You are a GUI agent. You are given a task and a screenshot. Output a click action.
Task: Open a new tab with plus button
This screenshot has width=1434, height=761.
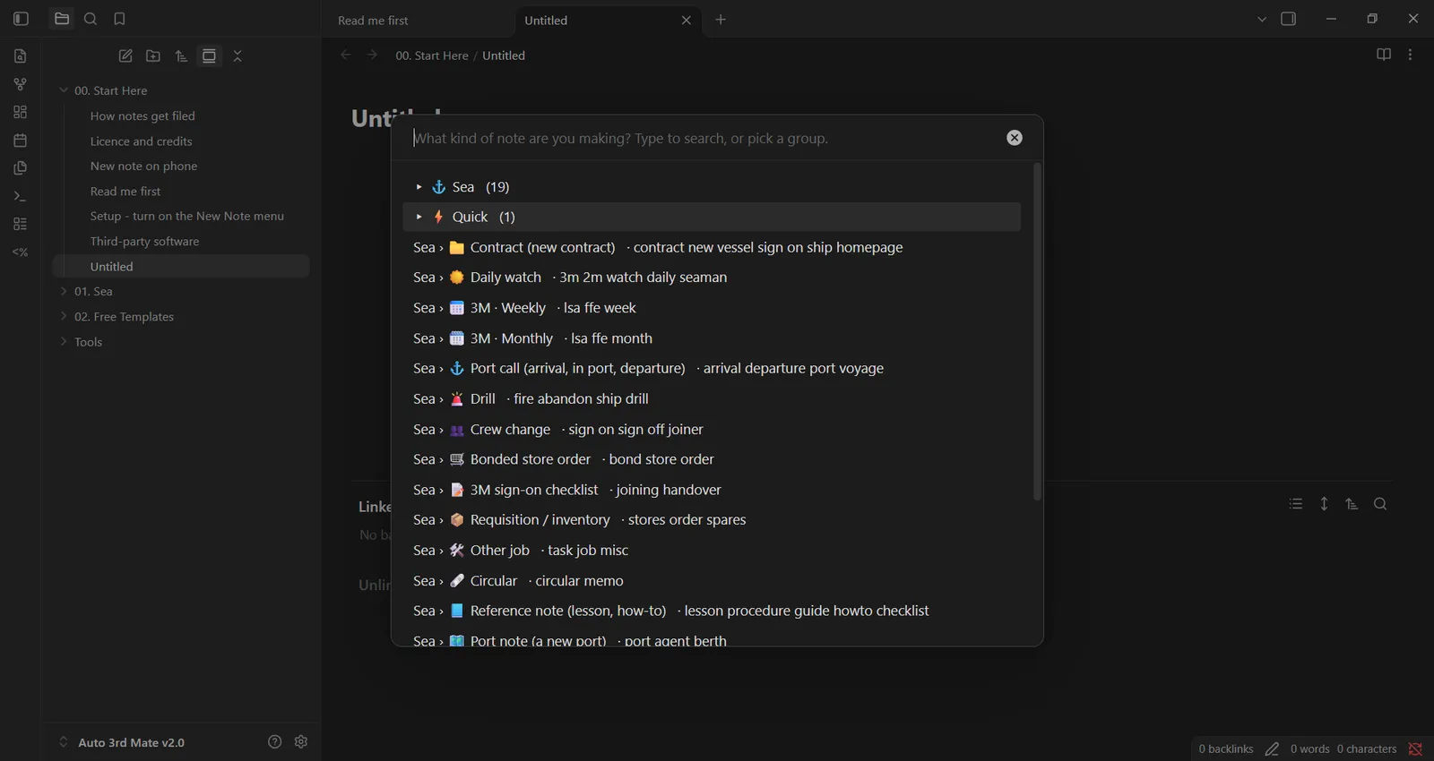721,19
